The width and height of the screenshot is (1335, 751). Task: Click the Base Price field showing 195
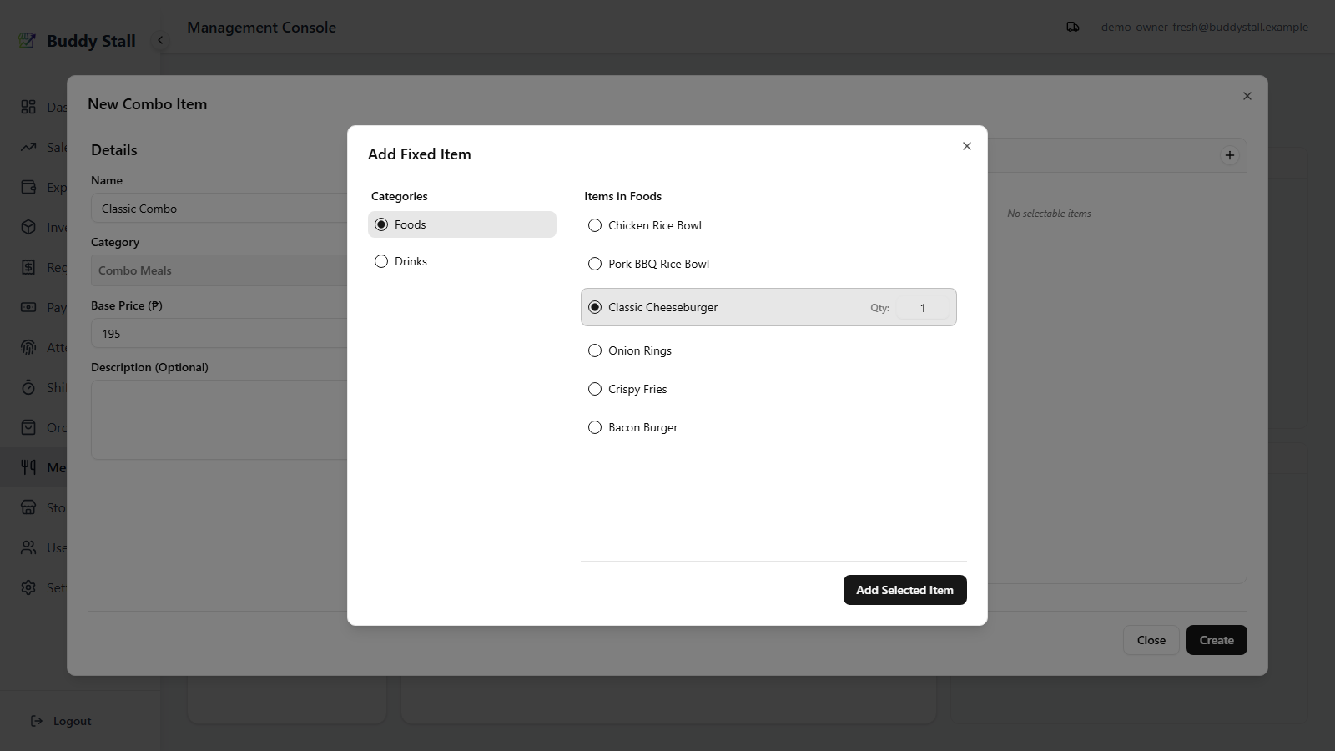click(x=219, y=334)
